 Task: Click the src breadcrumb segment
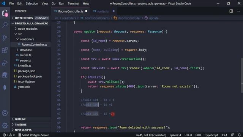point(56,18)
